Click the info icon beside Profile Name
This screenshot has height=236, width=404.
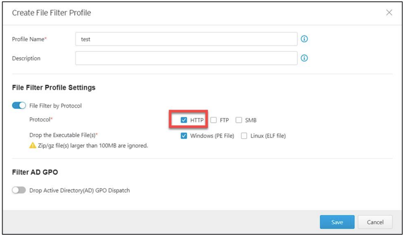304,39
